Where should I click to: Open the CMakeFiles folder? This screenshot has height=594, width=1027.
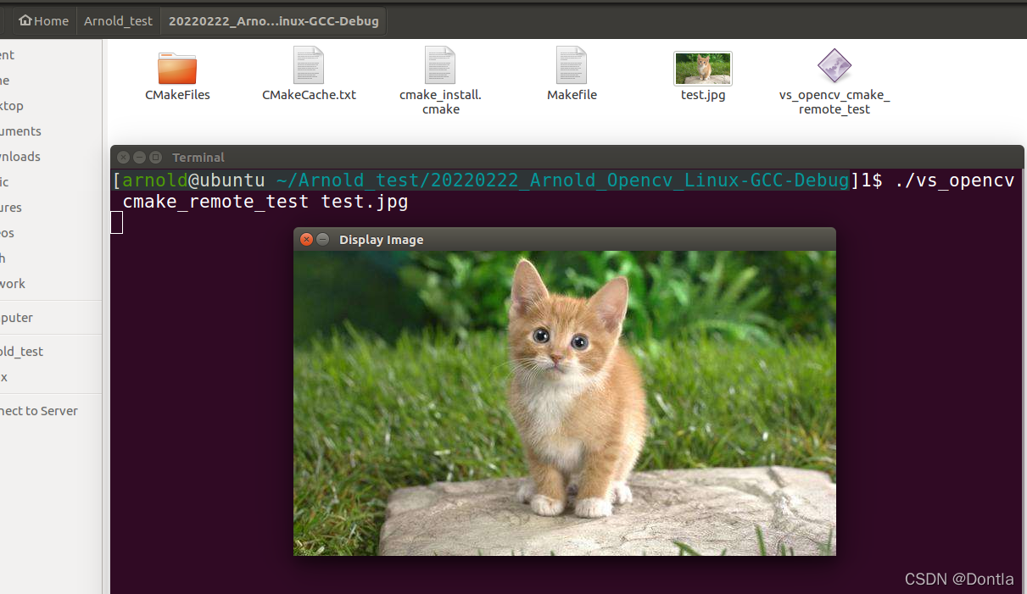[x=177, y=68]
